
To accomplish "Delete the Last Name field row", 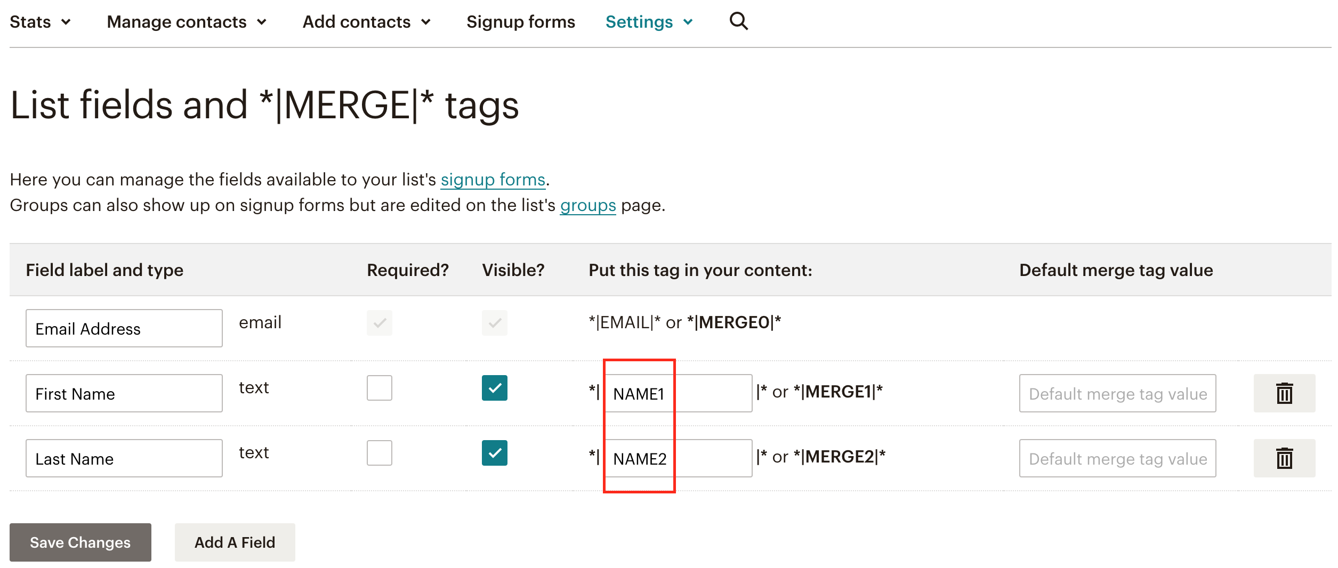I will 1284,458.
